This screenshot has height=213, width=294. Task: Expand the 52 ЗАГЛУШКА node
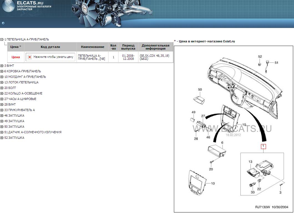pos(2,138)
